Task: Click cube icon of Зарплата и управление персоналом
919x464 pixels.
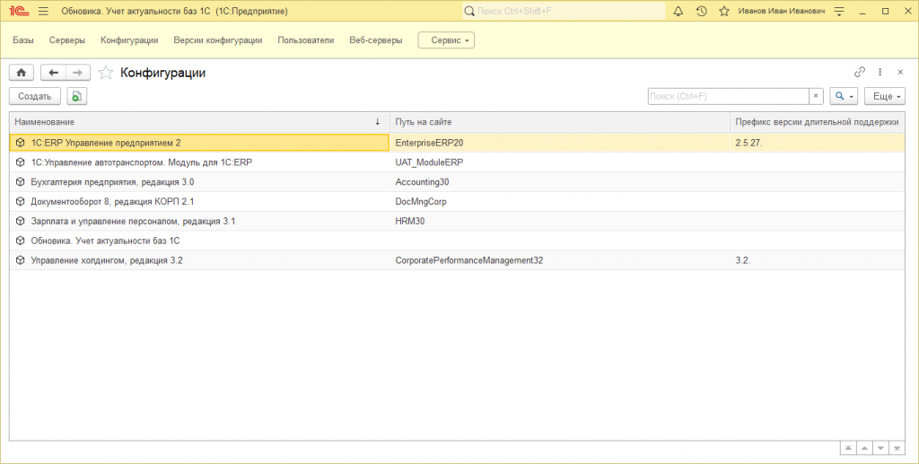Action: [x=21, y=221]
